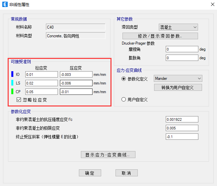The height and width of the screenshot is (186, 217).
Task: Click the 材料类型 field showing Concrete
Action: click(76, 36)
